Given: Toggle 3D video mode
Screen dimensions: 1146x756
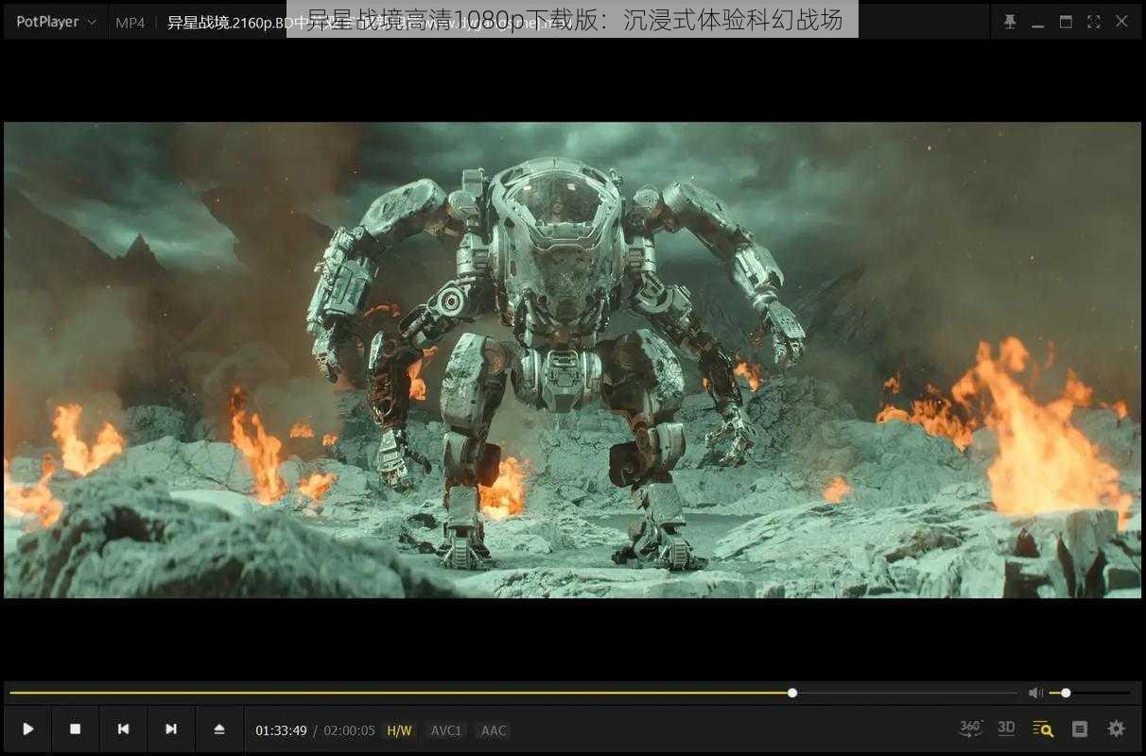Looking at the screenshot, I should tap(1006, 729).
